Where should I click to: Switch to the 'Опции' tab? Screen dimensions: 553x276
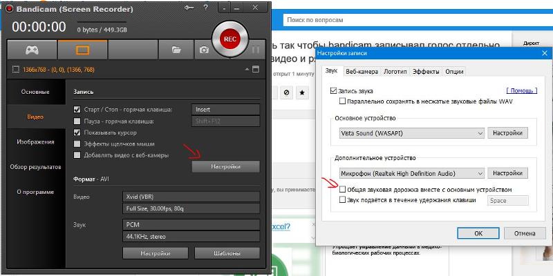coord(454,72)
